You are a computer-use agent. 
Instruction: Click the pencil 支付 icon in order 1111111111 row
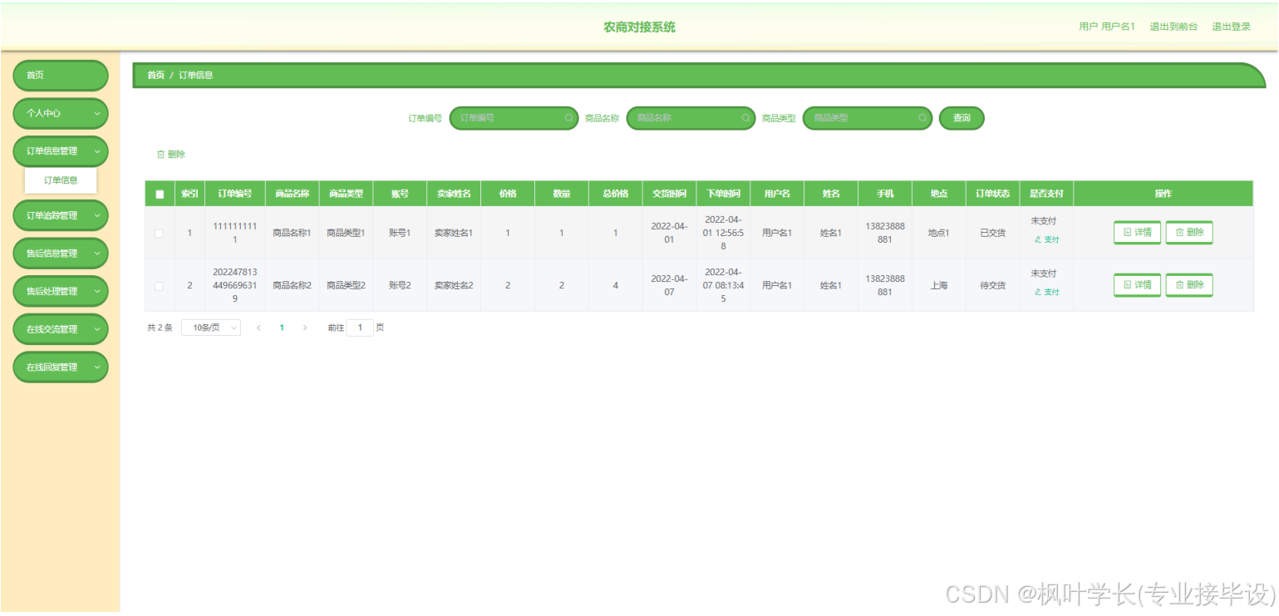pos(1037,239)
